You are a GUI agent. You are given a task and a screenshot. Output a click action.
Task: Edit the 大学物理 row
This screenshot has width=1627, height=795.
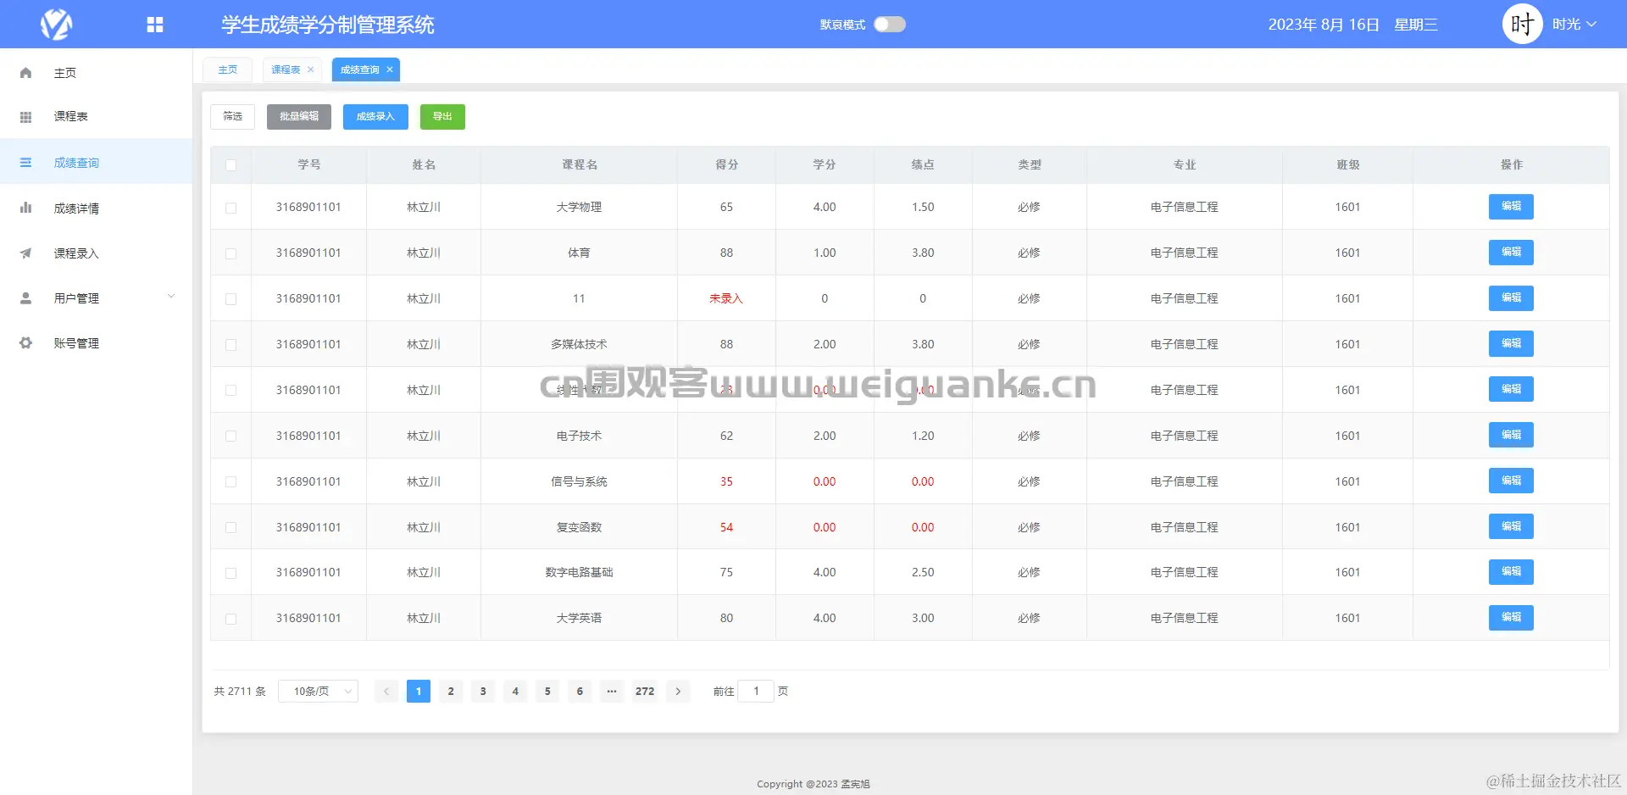point(1511,207)
